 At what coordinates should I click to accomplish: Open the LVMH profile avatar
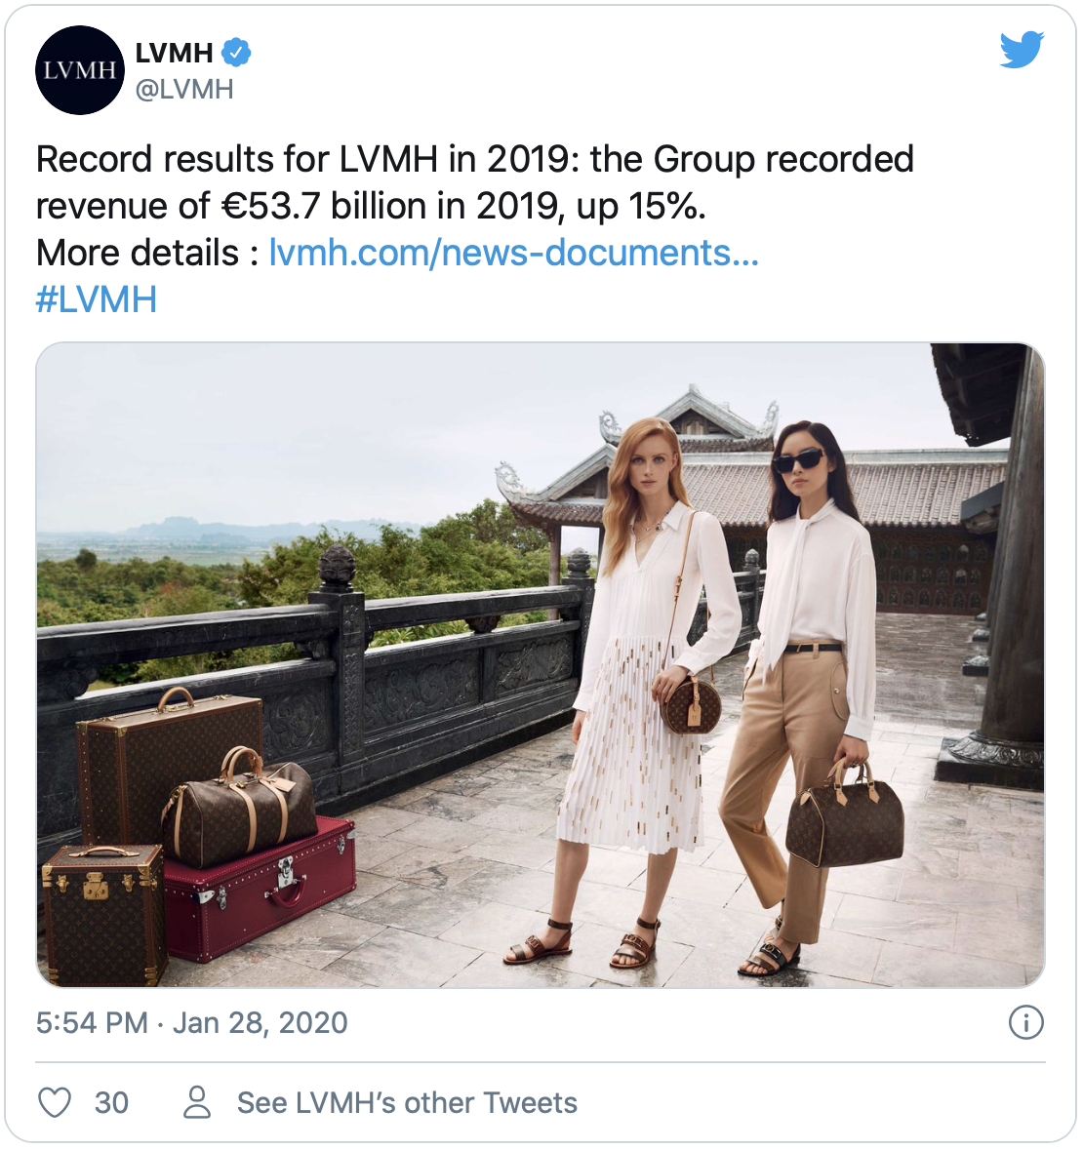pyautogui.click(x=80, y=70)
